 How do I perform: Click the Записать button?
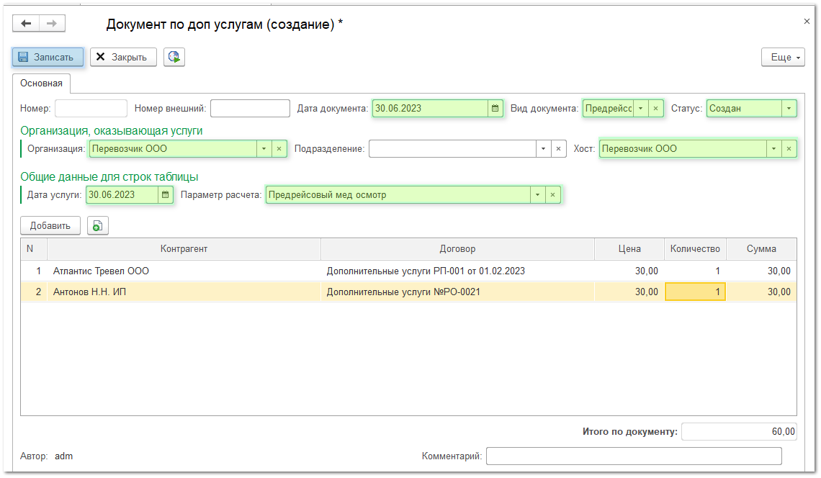pos(48,58)
